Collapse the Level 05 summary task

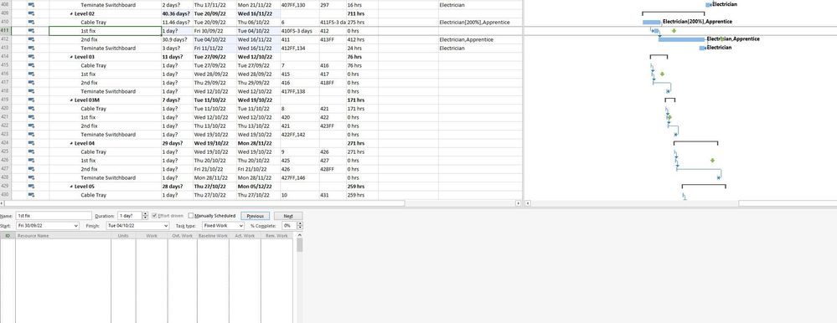tap(71, 187)
